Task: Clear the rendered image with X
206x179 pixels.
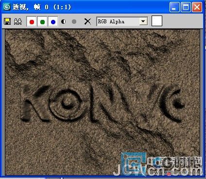Action: tap(87, 21)
